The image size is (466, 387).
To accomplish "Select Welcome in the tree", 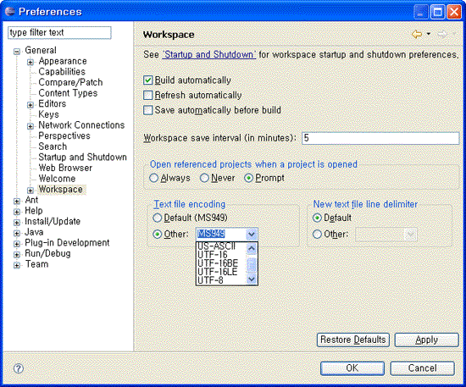I will click(57, 179).
